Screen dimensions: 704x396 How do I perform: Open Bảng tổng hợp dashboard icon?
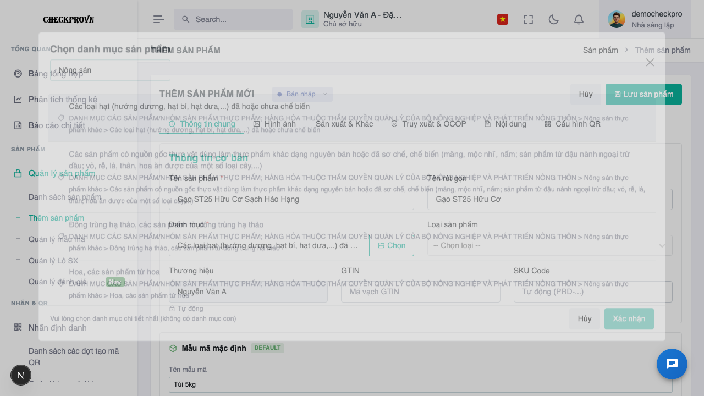tap(18, 74)
